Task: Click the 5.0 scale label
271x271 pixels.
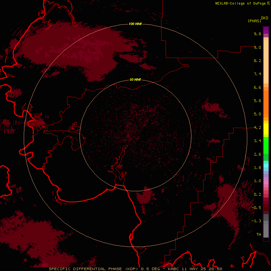Action: click(x=257, y=114)
